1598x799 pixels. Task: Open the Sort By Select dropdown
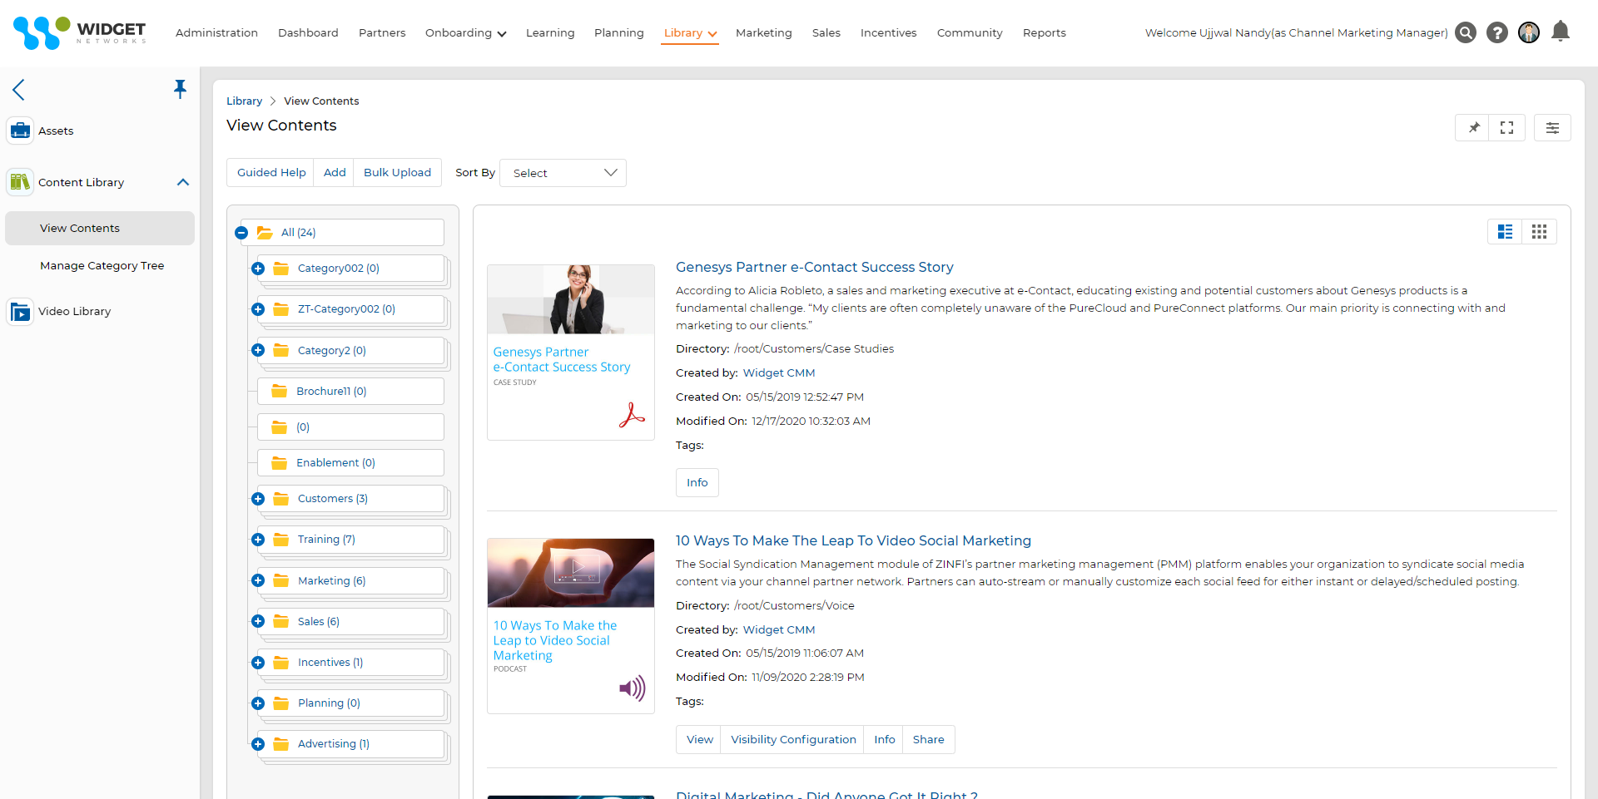[563, 173]
